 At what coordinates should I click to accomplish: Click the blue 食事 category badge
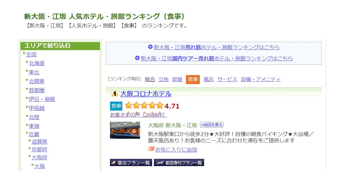coord(116,106)
